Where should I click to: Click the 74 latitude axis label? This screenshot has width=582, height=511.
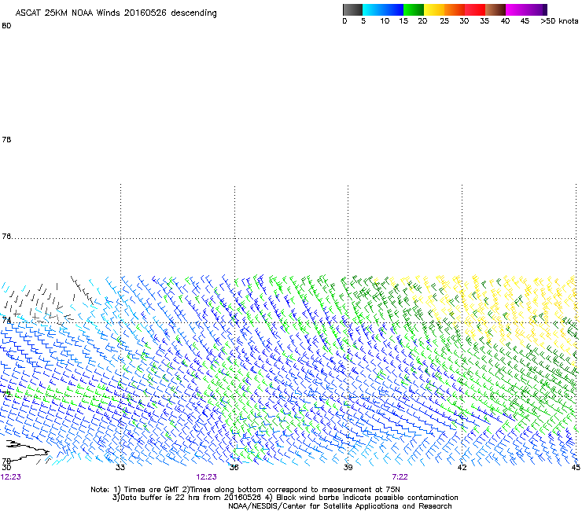(x=6, y=320)
